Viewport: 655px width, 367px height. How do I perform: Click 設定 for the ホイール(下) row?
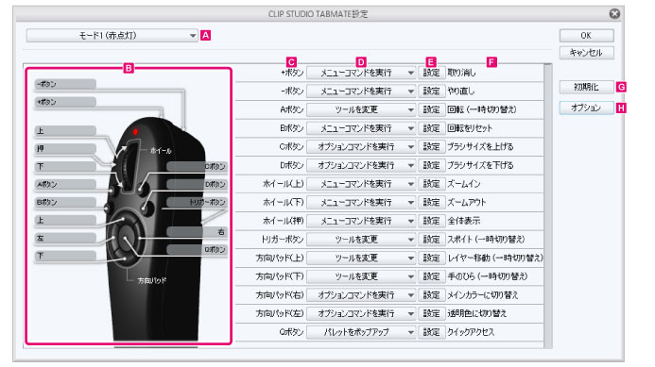(x=432, y=202)
